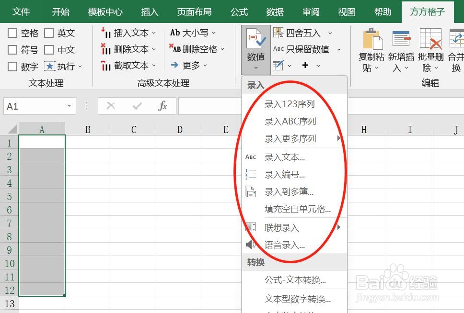Click the 执行 star icon
This screenshot has width=464, height=313.
(49, 66)
